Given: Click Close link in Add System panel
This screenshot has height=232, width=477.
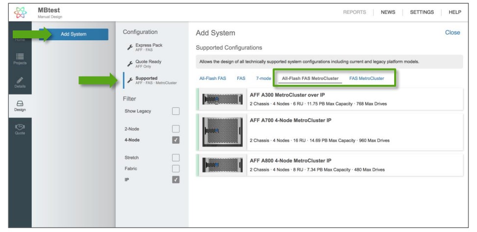Looking at the screenshot, I should [x=452, y=32].
